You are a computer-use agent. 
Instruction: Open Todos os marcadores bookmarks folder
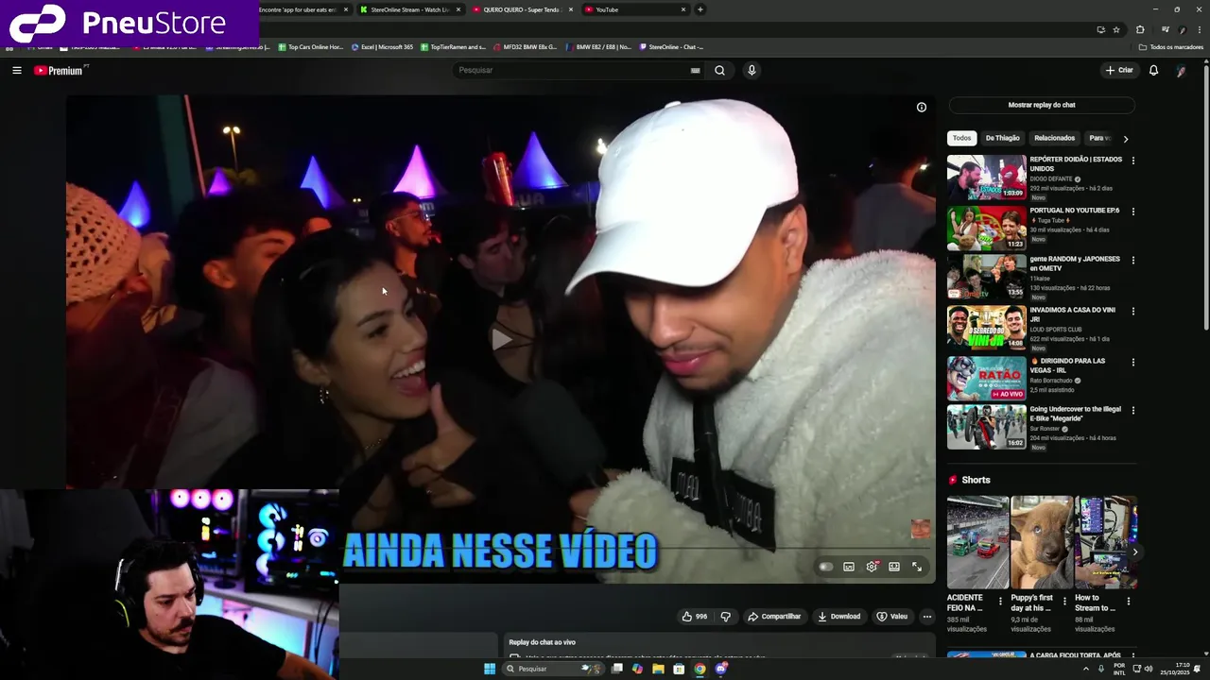(x=1171, y=47)
